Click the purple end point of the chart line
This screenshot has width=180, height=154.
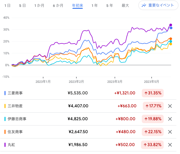[x=171, y=25]
